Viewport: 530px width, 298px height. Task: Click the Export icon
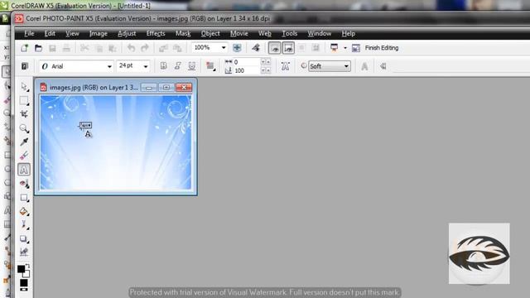click(177, 48)
